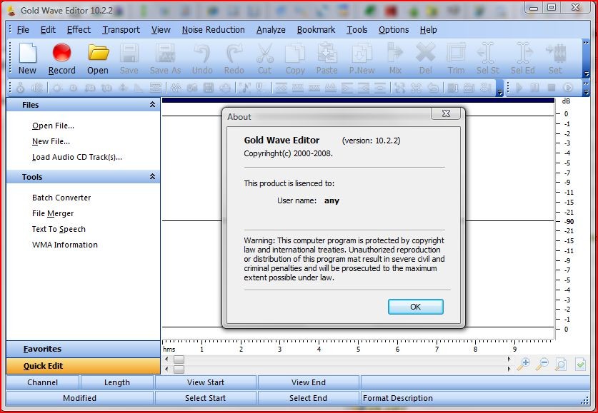Open the Analyze menu
This screenshot has width=598, height=413.
[x=271, y=30]
